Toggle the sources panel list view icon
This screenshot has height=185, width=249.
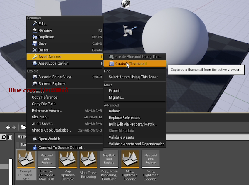(x=10, y=137)
